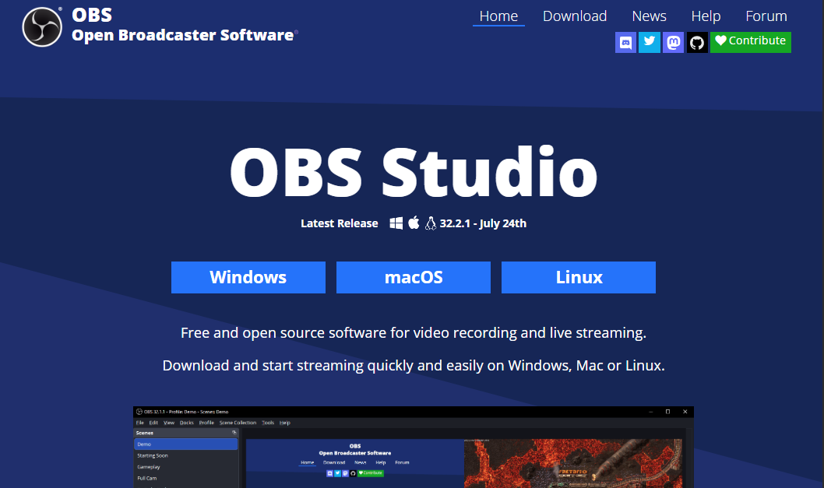This screenshot has width=824, height=488.
Task: Click the Free and open source software sentence
Action: point(414,333)
